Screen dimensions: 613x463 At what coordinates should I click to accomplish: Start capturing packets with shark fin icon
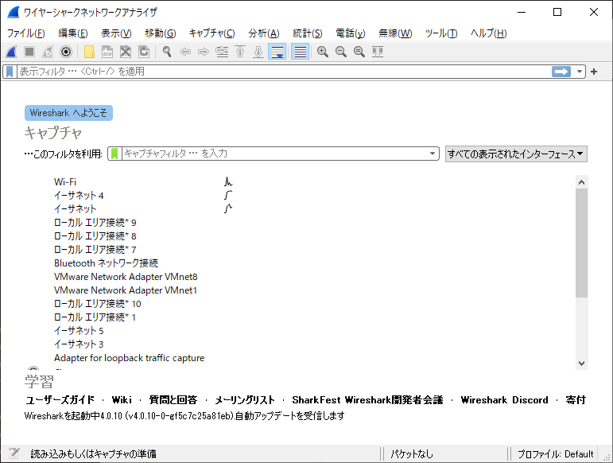[x=11, y=52]
